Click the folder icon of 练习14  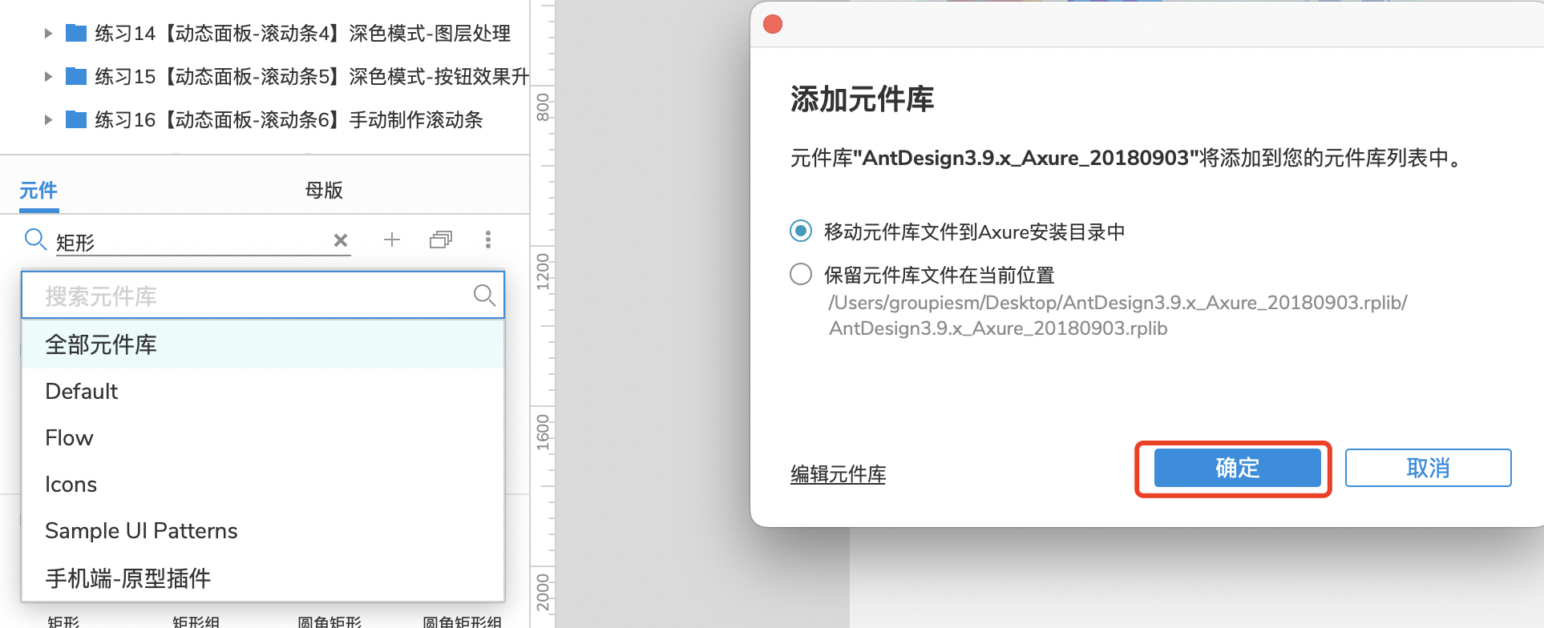[x=76, y=33]
